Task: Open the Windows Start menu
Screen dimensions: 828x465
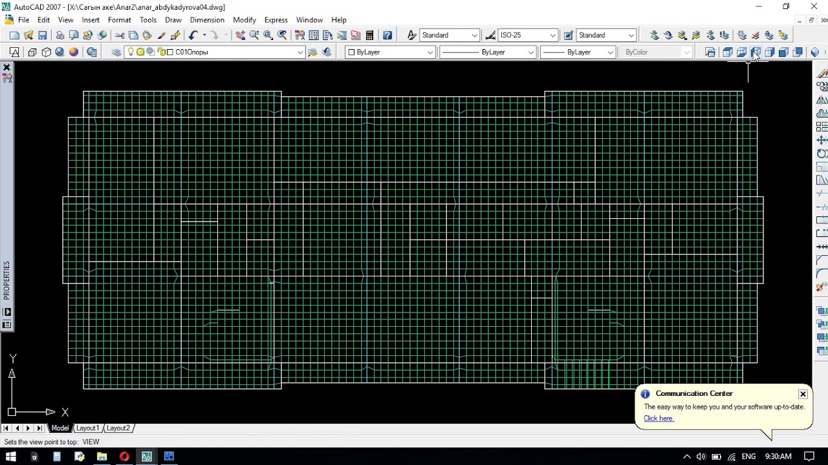Action: point(11,457)
